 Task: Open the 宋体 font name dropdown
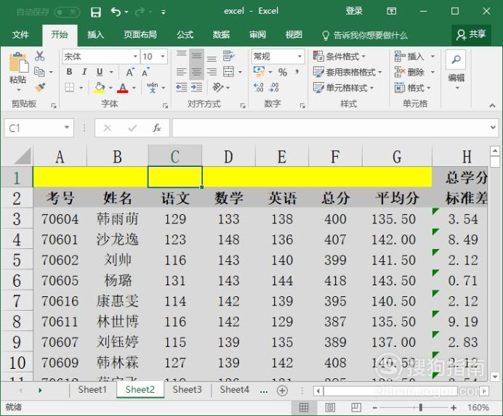(x=135, y=57)
